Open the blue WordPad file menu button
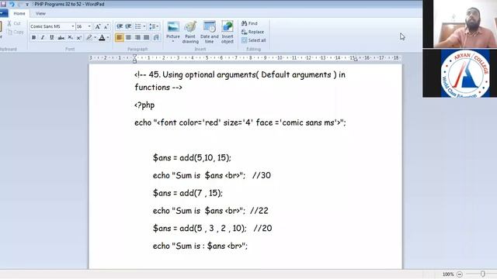 pos(4,13)
